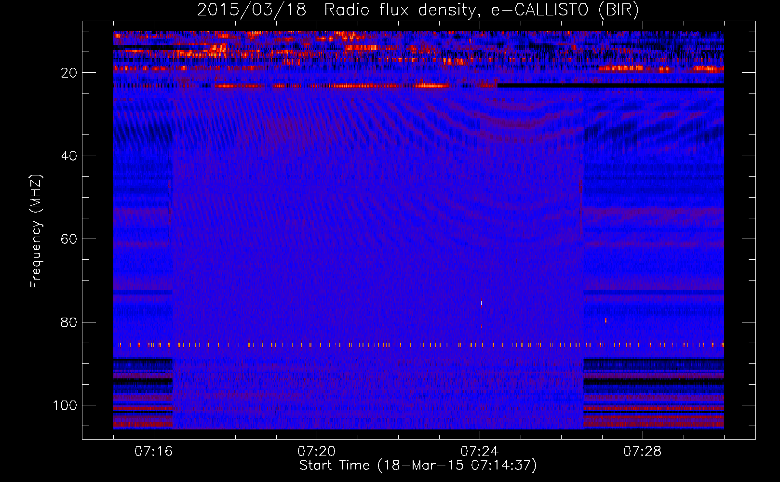Click the '07:24' time tick label
Screen dimensions: 780x482
[x=480, y=452]
